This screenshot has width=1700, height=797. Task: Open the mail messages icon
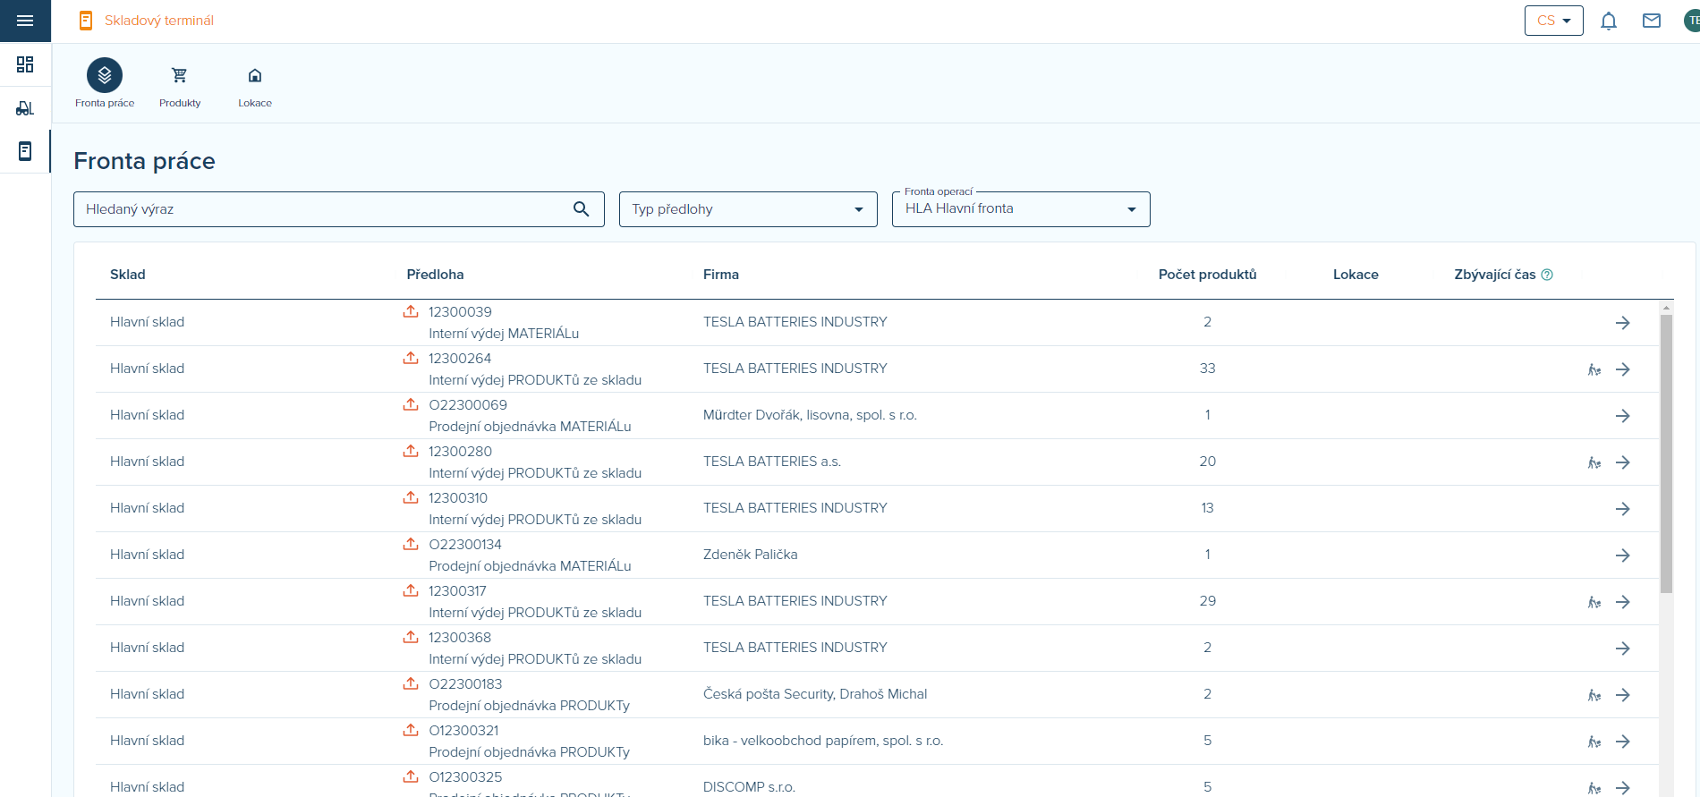[1651, 21]
